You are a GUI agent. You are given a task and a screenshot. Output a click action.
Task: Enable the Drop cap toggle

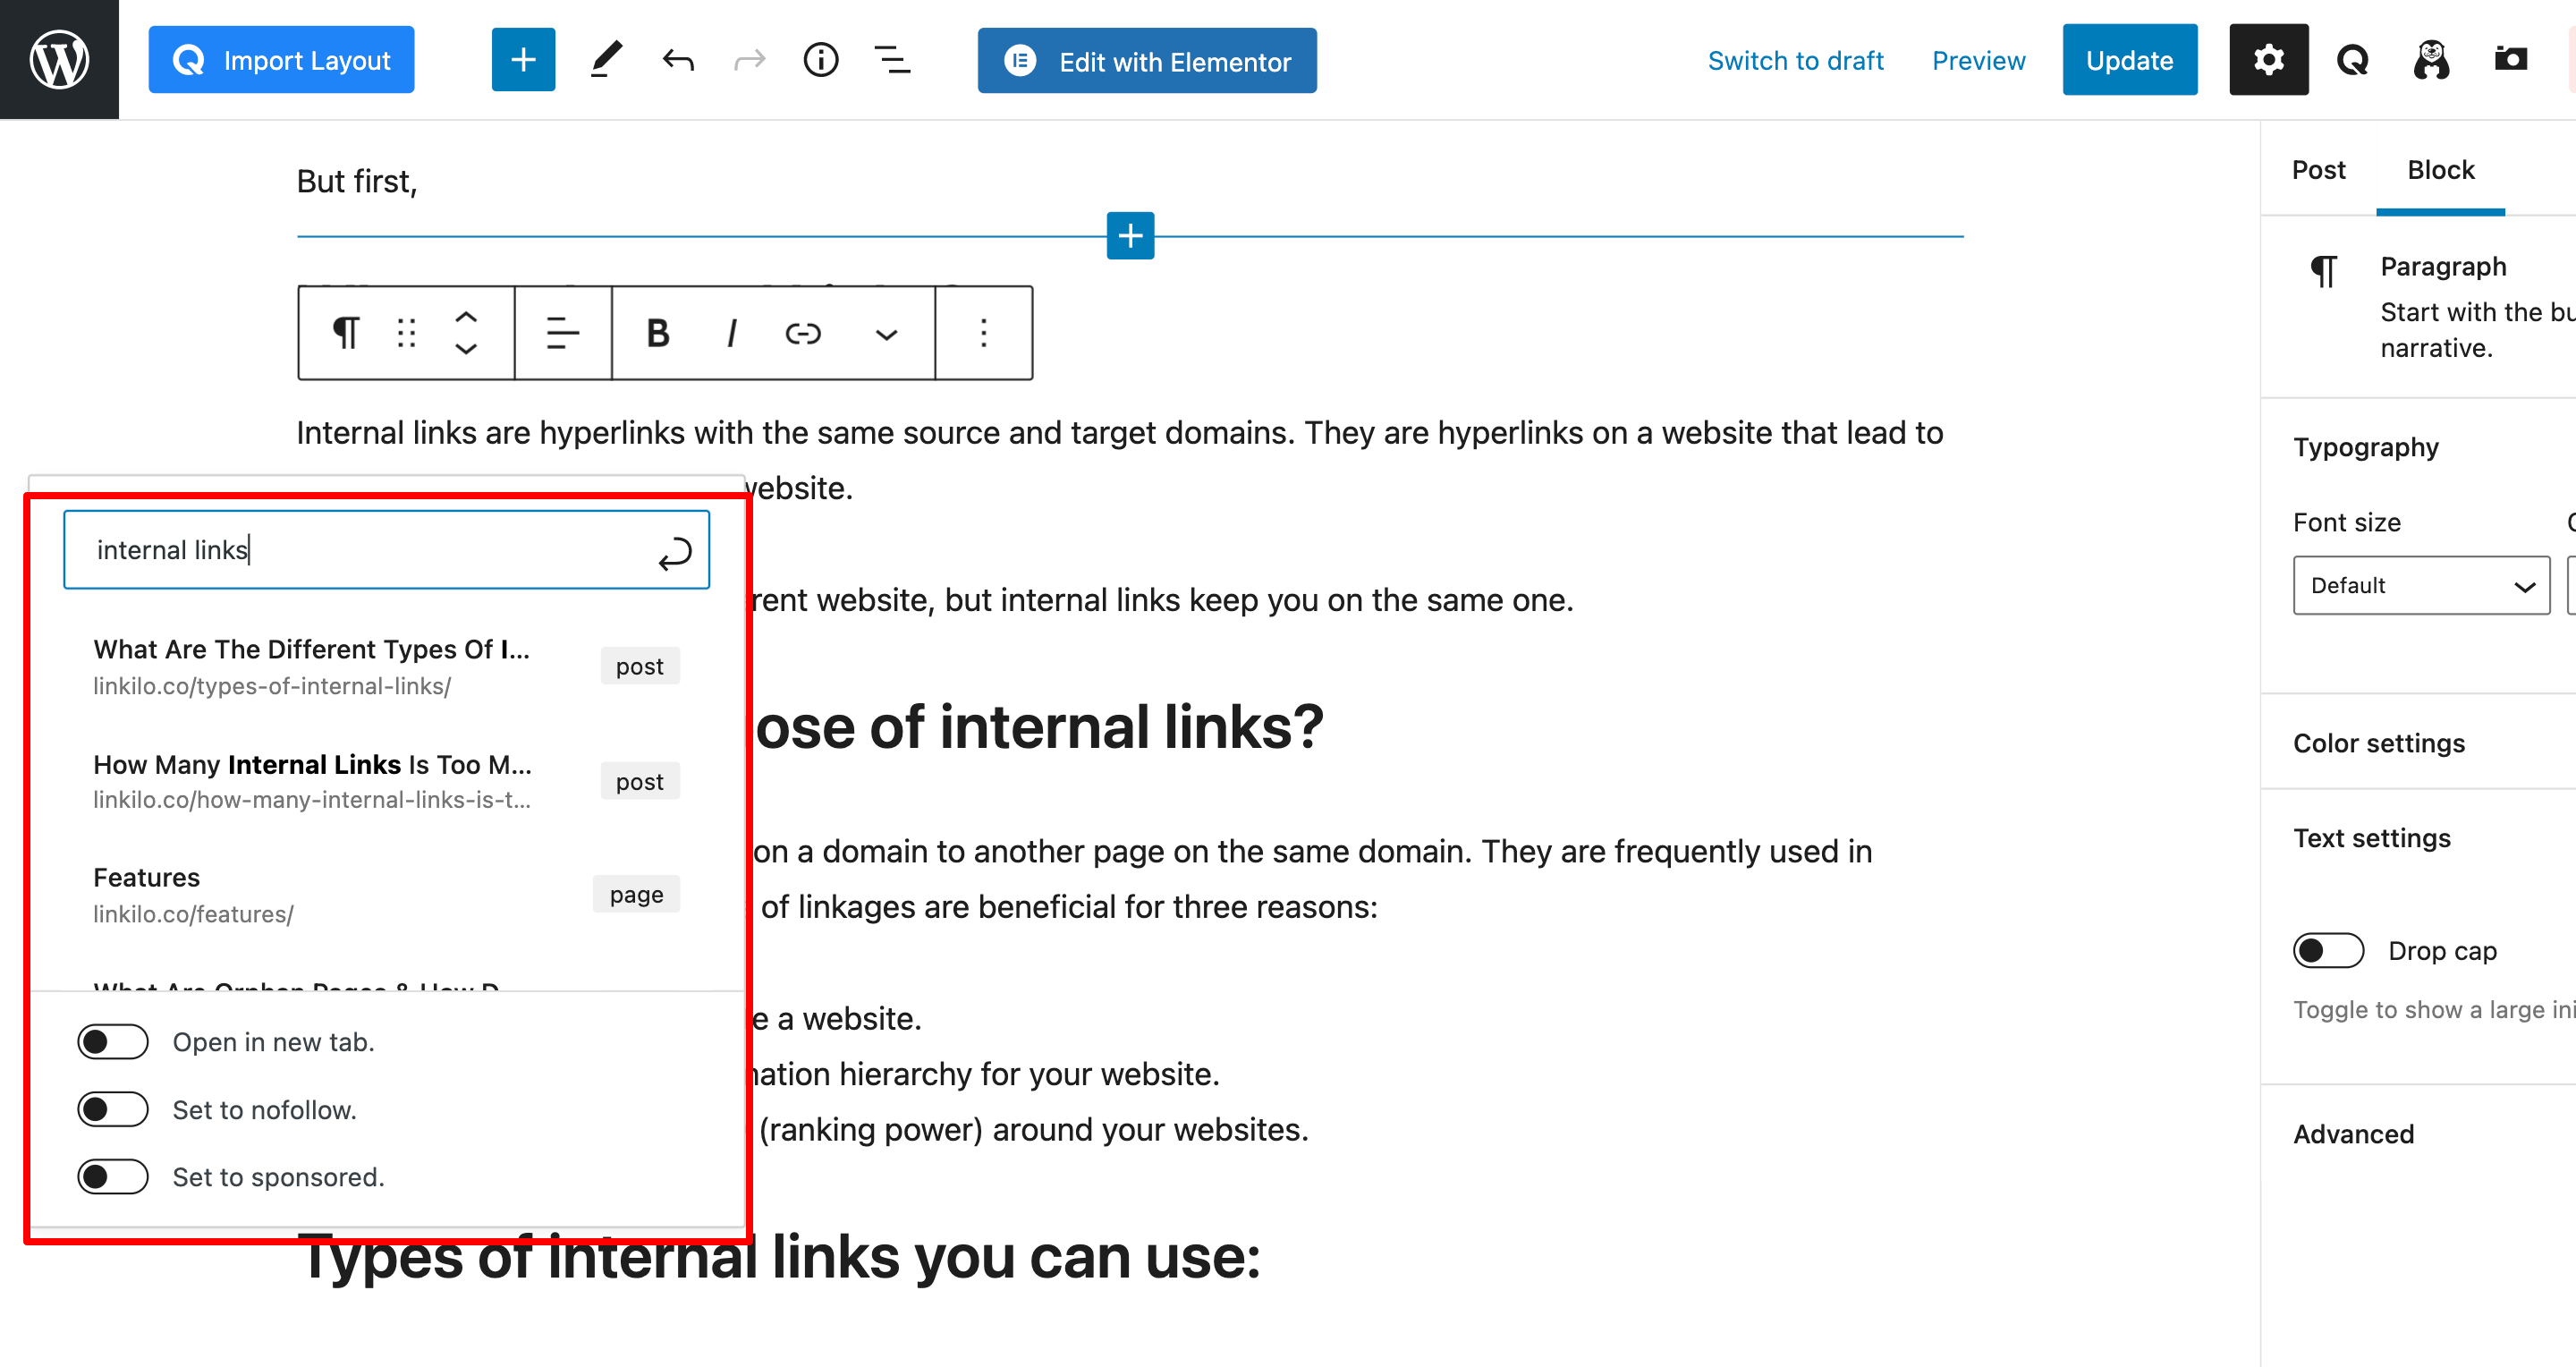click(2328, 950)
